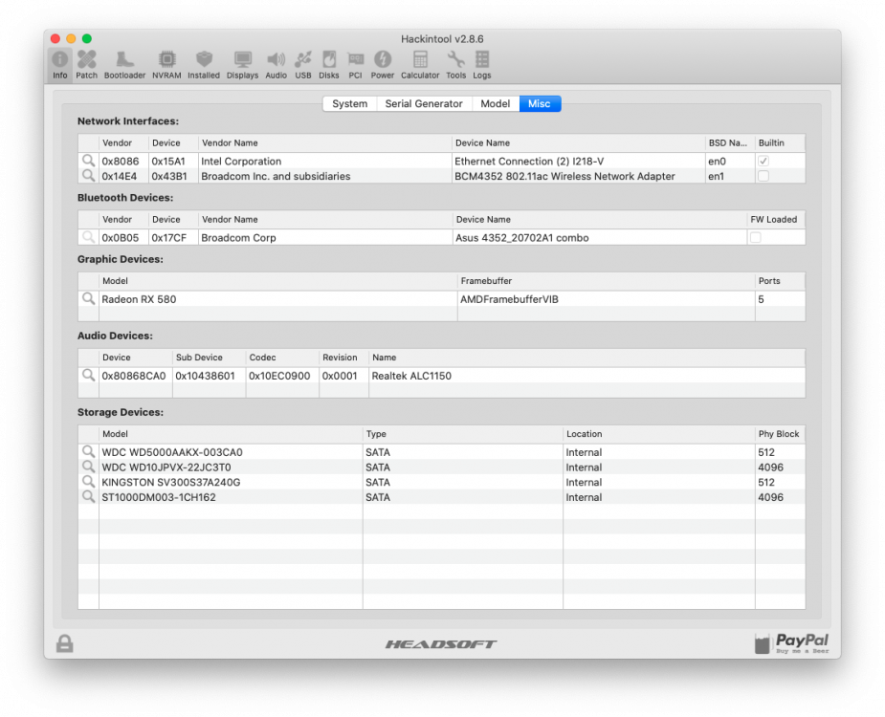Open the Patch toolbar section
The height and width of the screenshot is (717, 885).
[x=86, y=65]
